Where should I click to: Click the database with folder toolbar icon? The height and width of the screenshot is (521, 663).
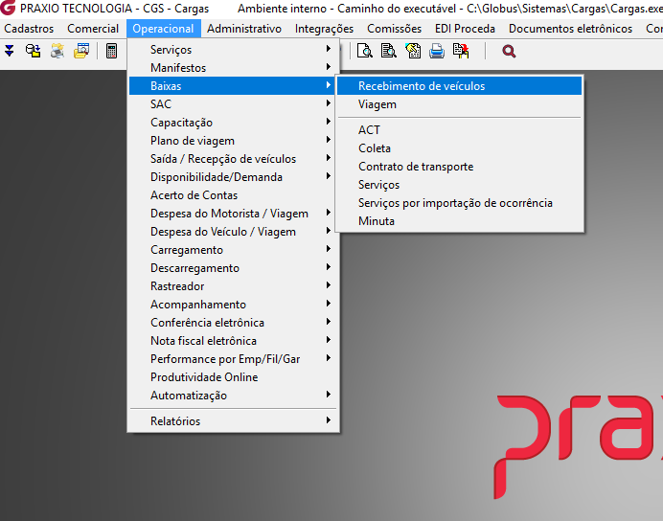33,51
